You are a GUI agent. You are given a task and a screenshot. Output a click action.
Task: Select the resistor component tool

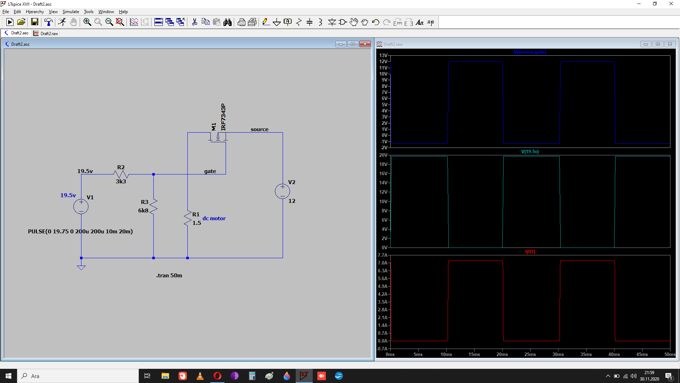299,22
